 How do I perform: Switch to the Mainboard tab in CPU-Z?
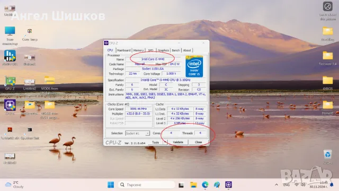point(123,50)
